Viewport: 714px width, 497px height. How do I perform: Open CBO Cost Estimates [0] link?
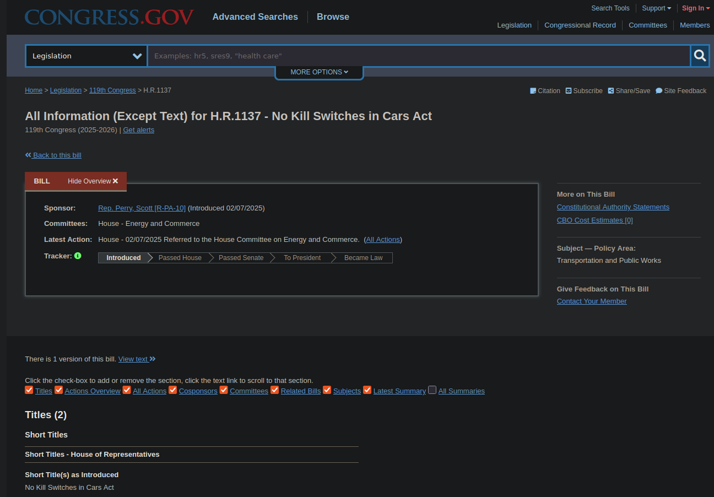[x=595, y=220]
